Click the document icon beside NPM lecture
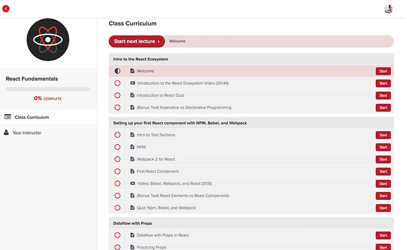Viewport: 407px width, 250px height. pos(132,147)
